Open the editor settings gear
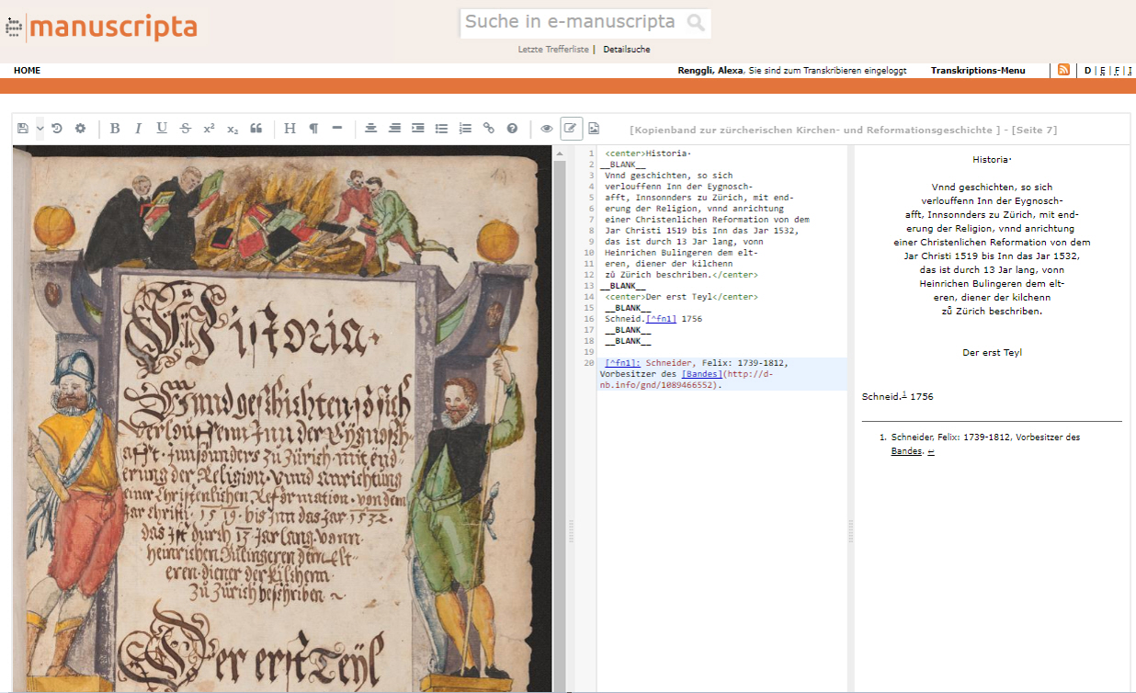The width and height of the screenshot is (1136, 693). pos(80,128)
